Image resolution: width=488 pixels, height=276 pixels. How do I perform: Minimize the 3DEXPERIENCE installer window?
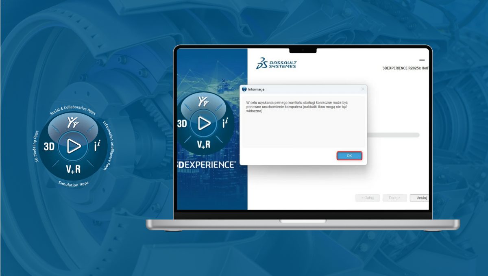[422, 60]
